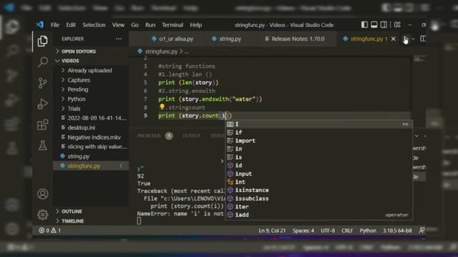Open Customize Layout icon
The image size is (458, 257).
(397, 25)
